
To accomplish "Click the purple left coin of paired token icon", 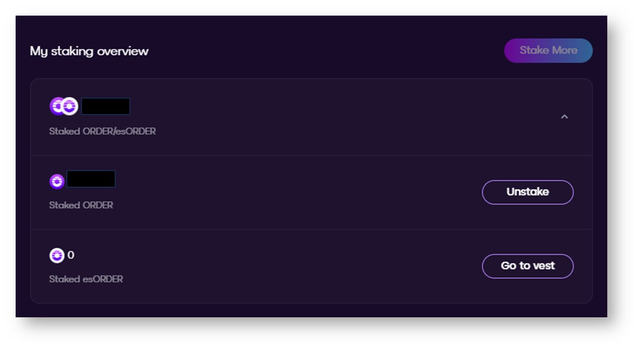I will click(56, 106).
